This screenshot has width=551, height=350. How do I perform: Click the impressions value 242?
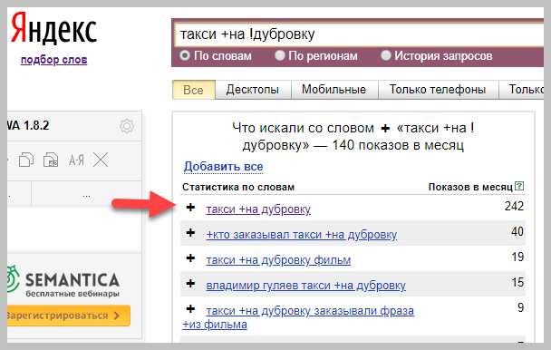514,206
